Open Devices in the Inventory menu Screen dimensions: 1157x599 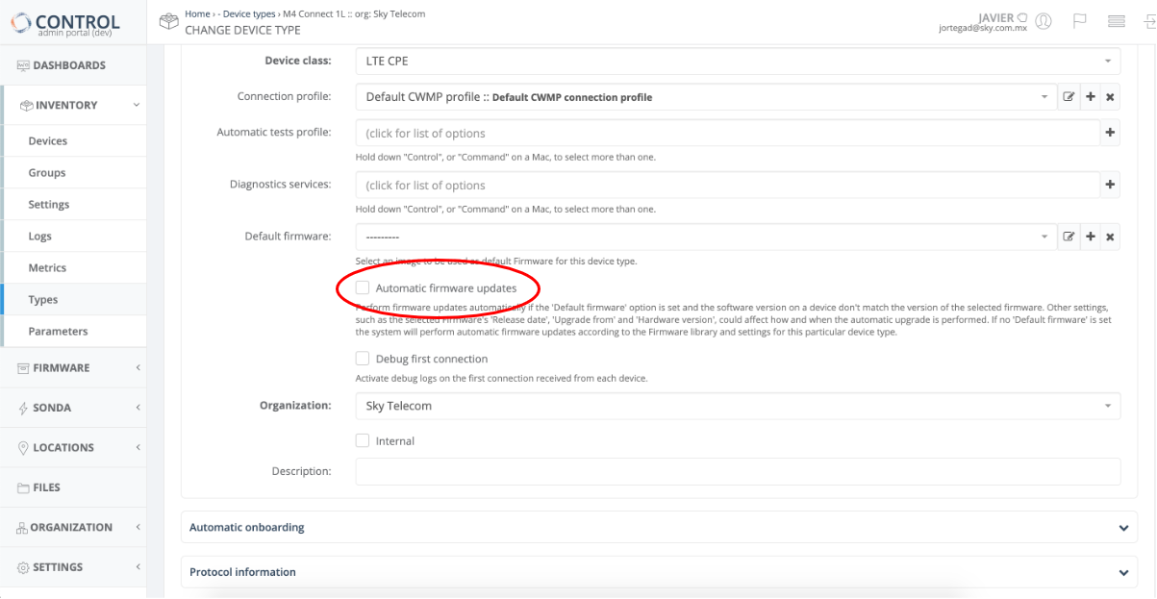click(48, 141)
